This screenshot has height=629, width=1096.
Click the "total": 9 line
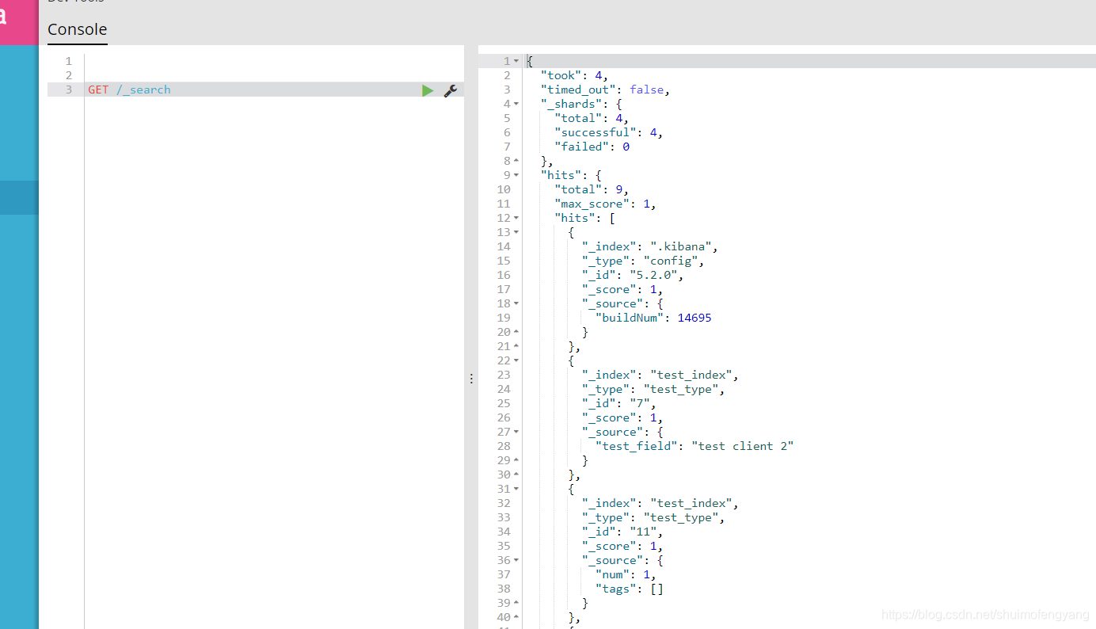point(592,189)
